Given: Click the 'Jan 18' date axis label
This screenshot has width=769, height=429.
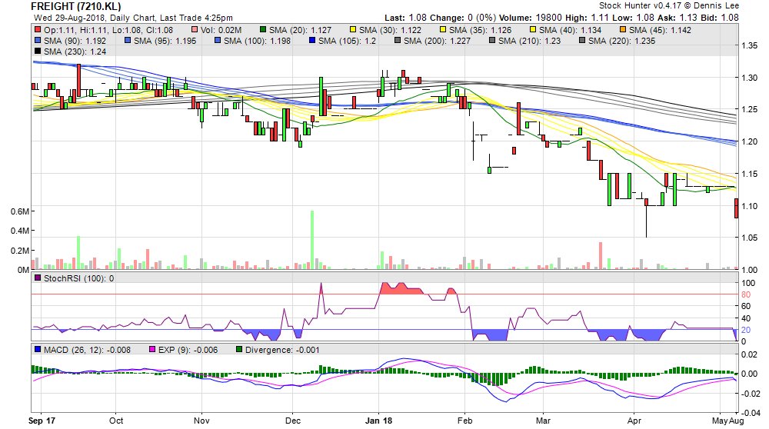Looking at the screenshot, I should pyautogui.click(x=378, y=421).
